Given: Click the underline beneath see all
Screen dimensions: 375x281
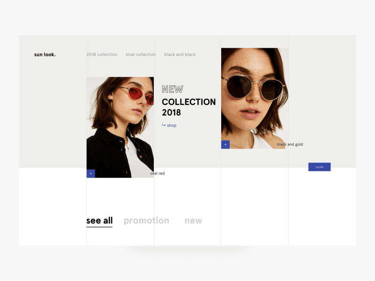Looking at the screenshot, I should pos(99,227).
